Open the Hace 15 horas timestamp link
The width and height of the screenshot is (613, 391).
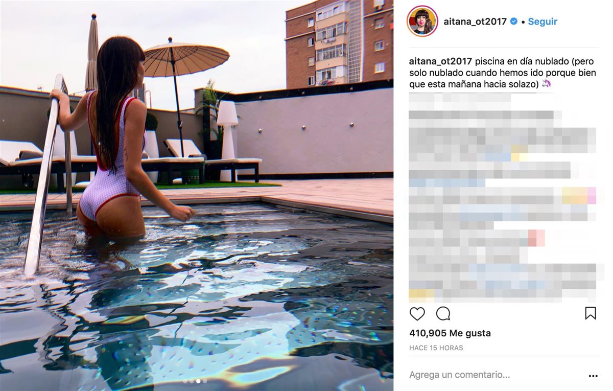(436, 348)
